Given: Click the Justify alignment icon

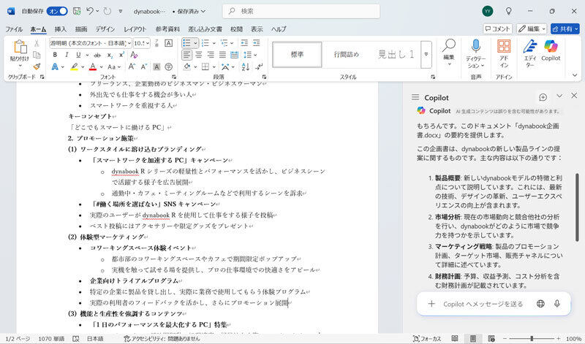Looking at the screenshot, I should click(223, 56).
